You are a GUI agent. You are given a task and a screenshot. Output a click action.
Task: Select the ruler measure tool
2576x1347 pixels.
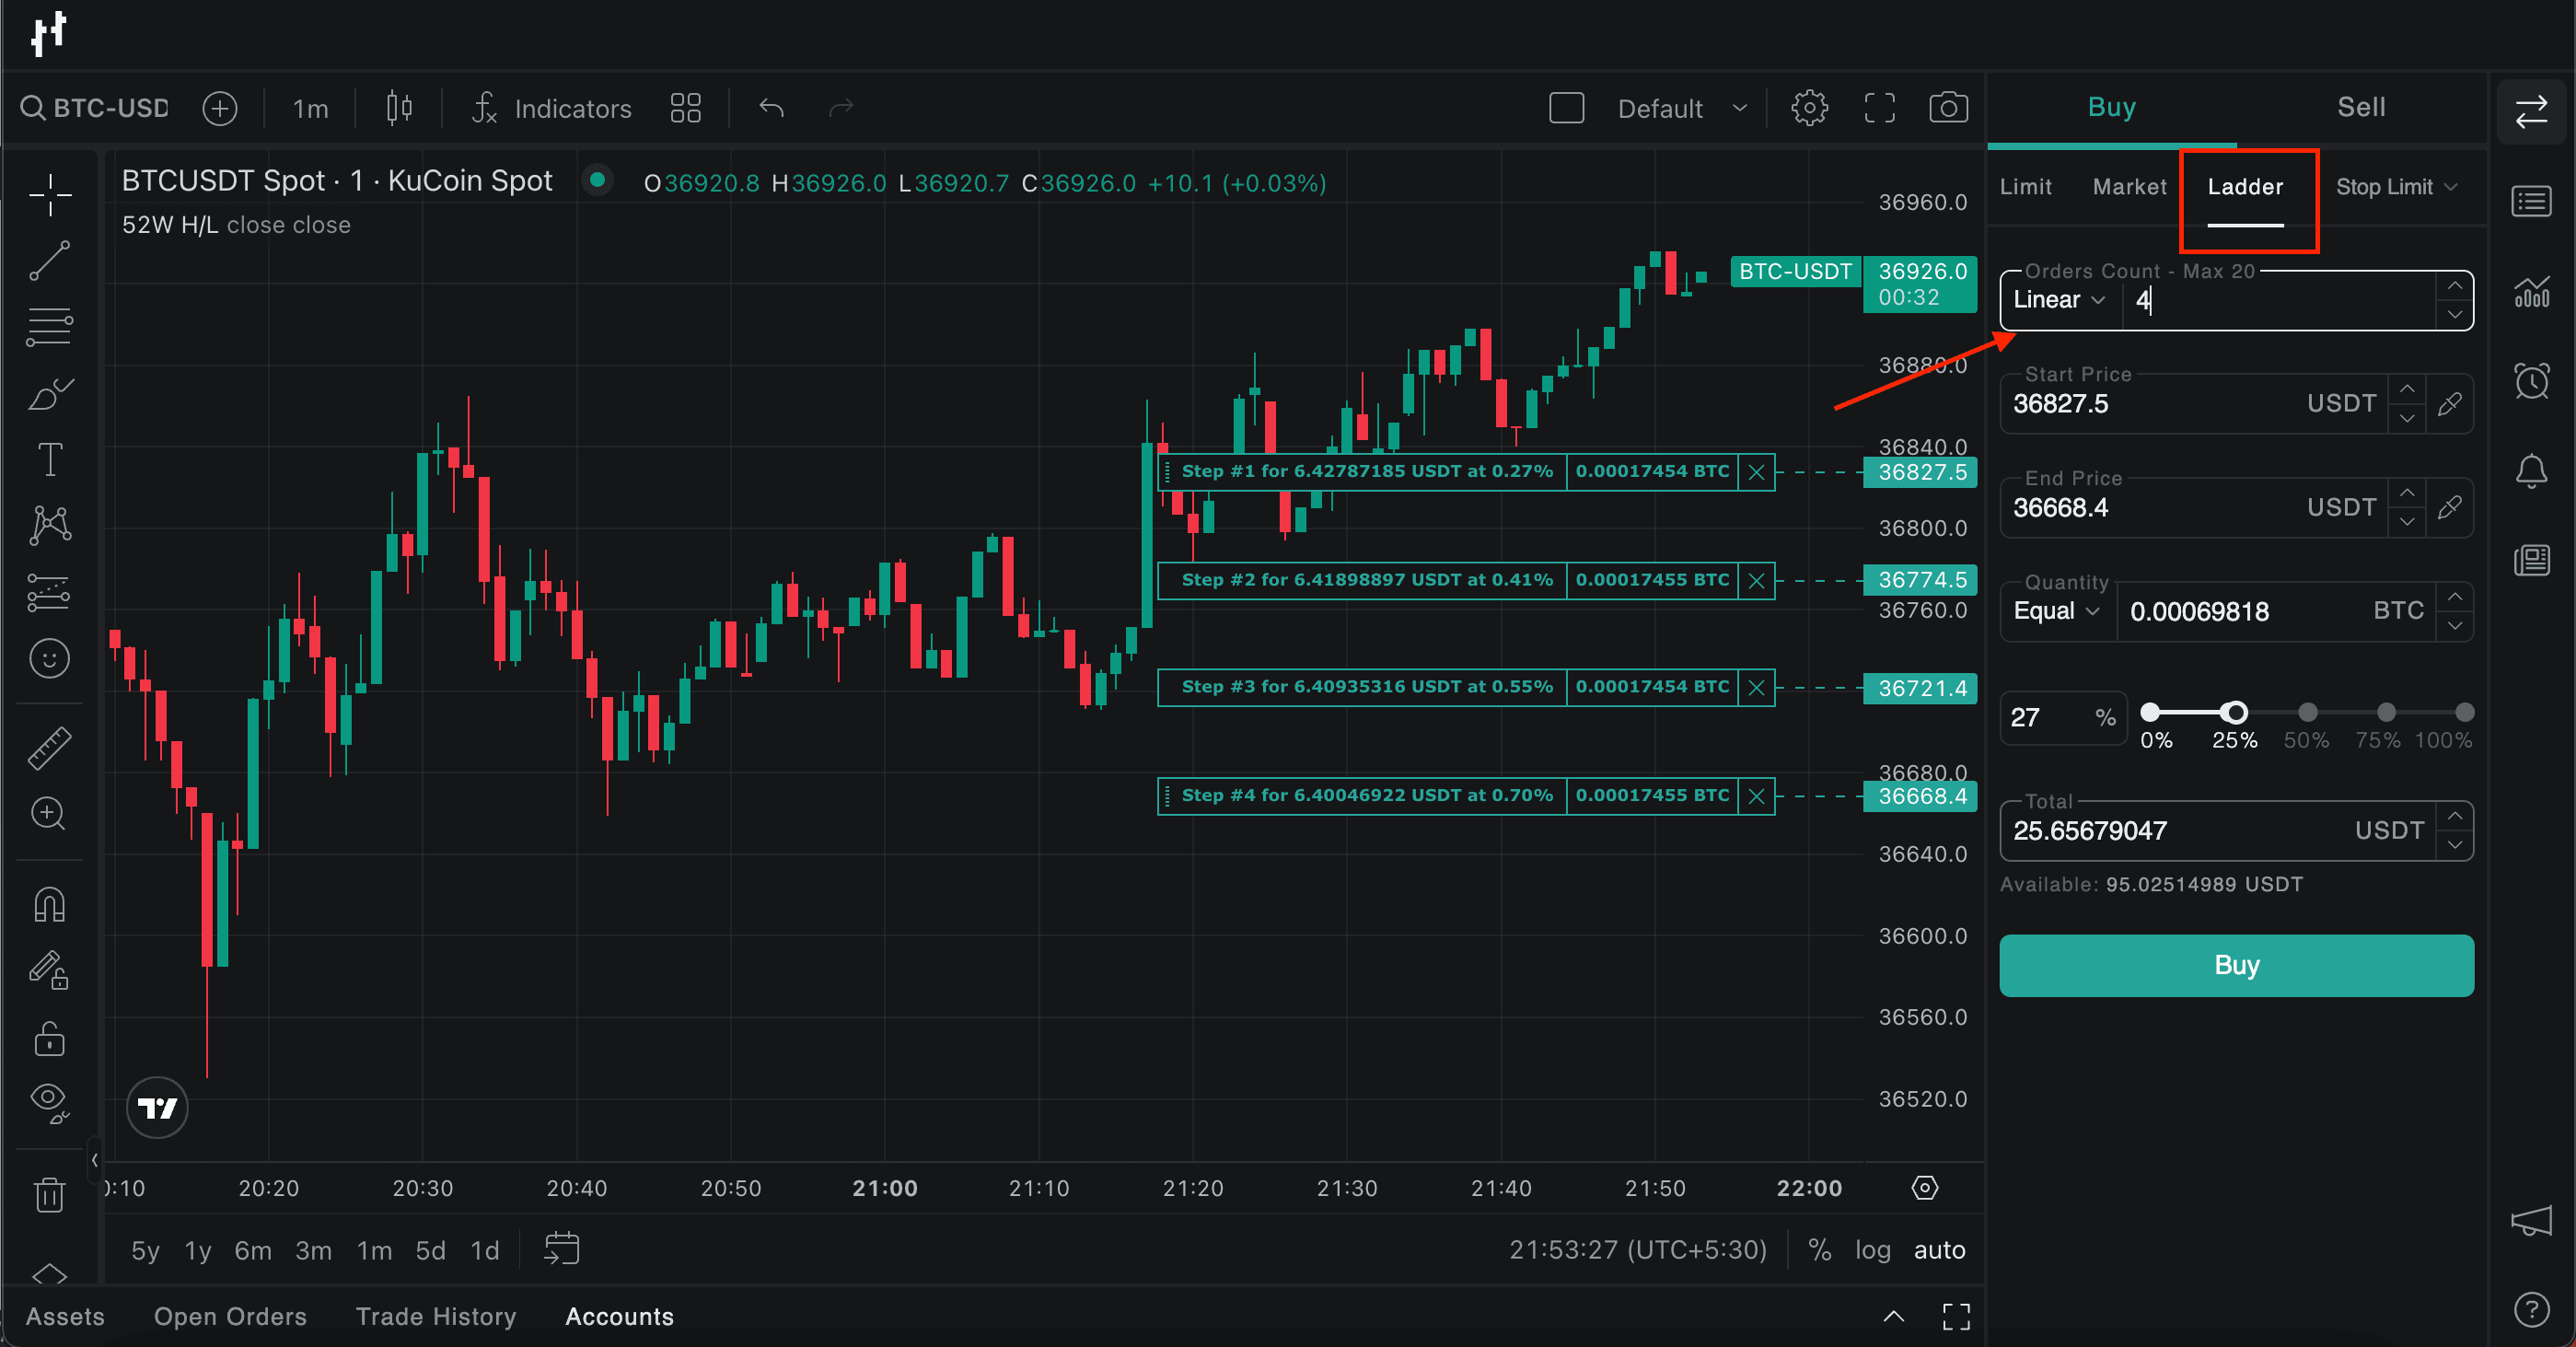tap(49, 748)
